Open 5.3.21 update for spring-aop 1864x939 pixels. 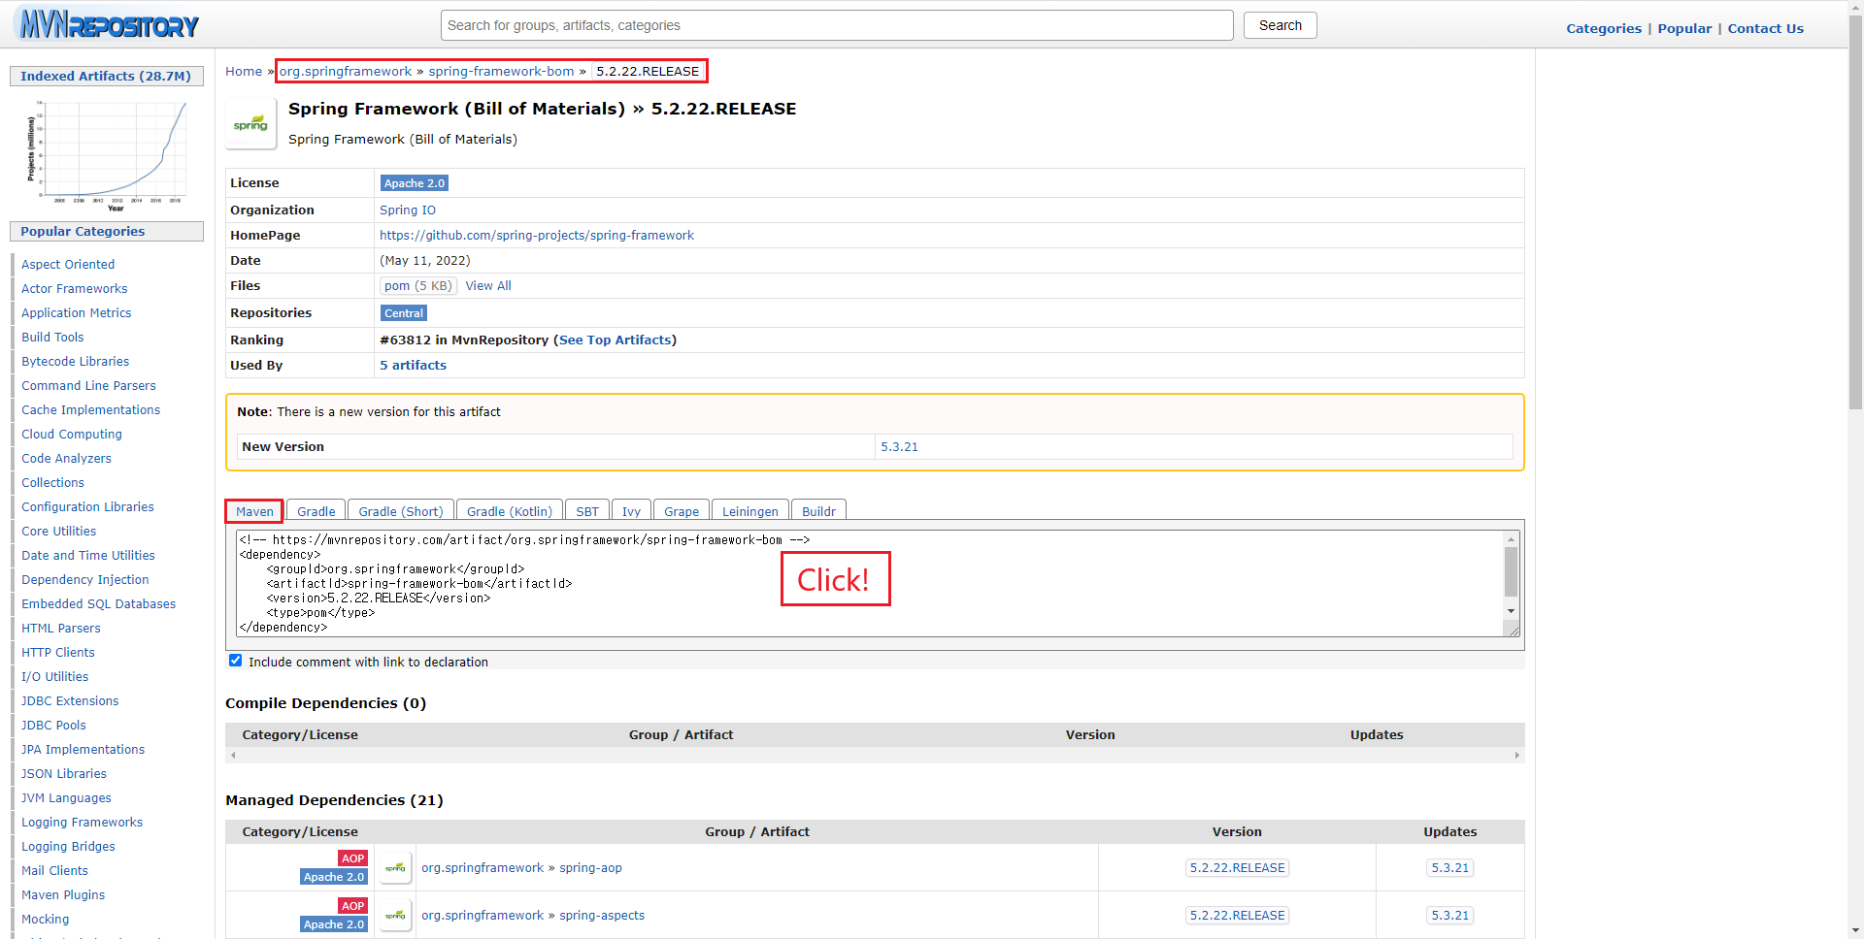1449,867
